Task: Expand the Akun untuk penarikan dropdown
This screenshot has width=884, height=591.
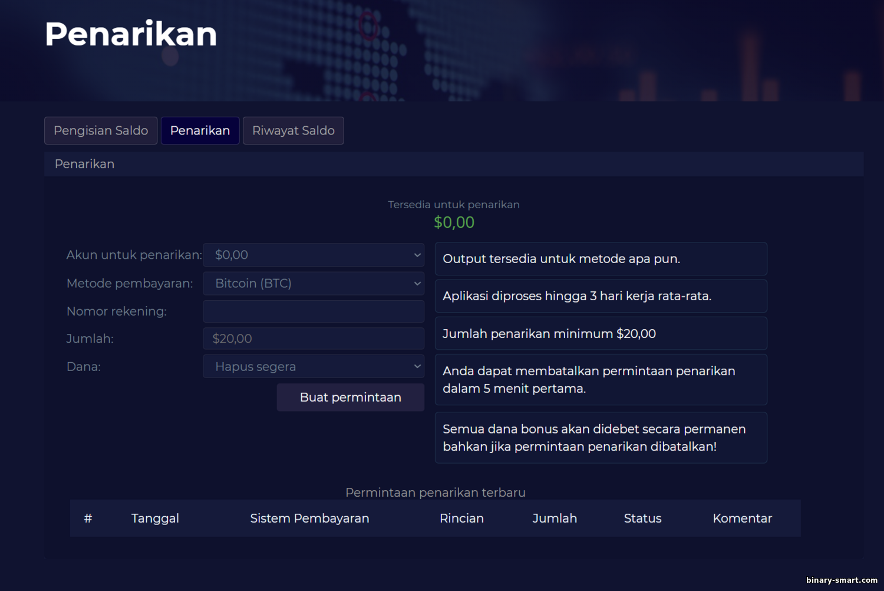Action: [x=314, y=255]
